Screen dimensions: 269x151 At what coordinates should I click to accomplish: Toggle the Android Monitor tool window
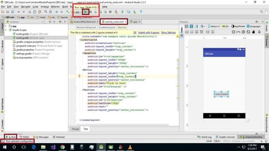tap(251, 137)
